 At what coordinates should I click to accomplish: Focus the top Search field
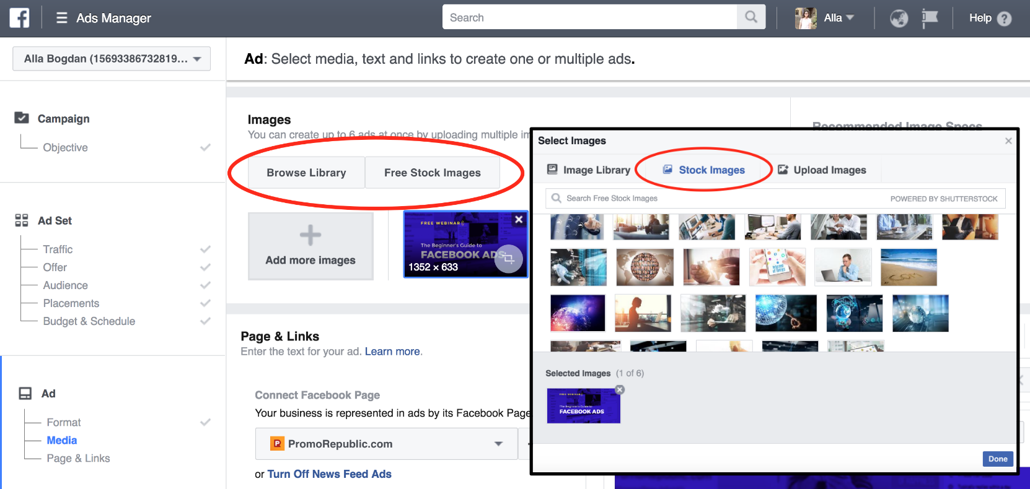click(x=589, y=17)
